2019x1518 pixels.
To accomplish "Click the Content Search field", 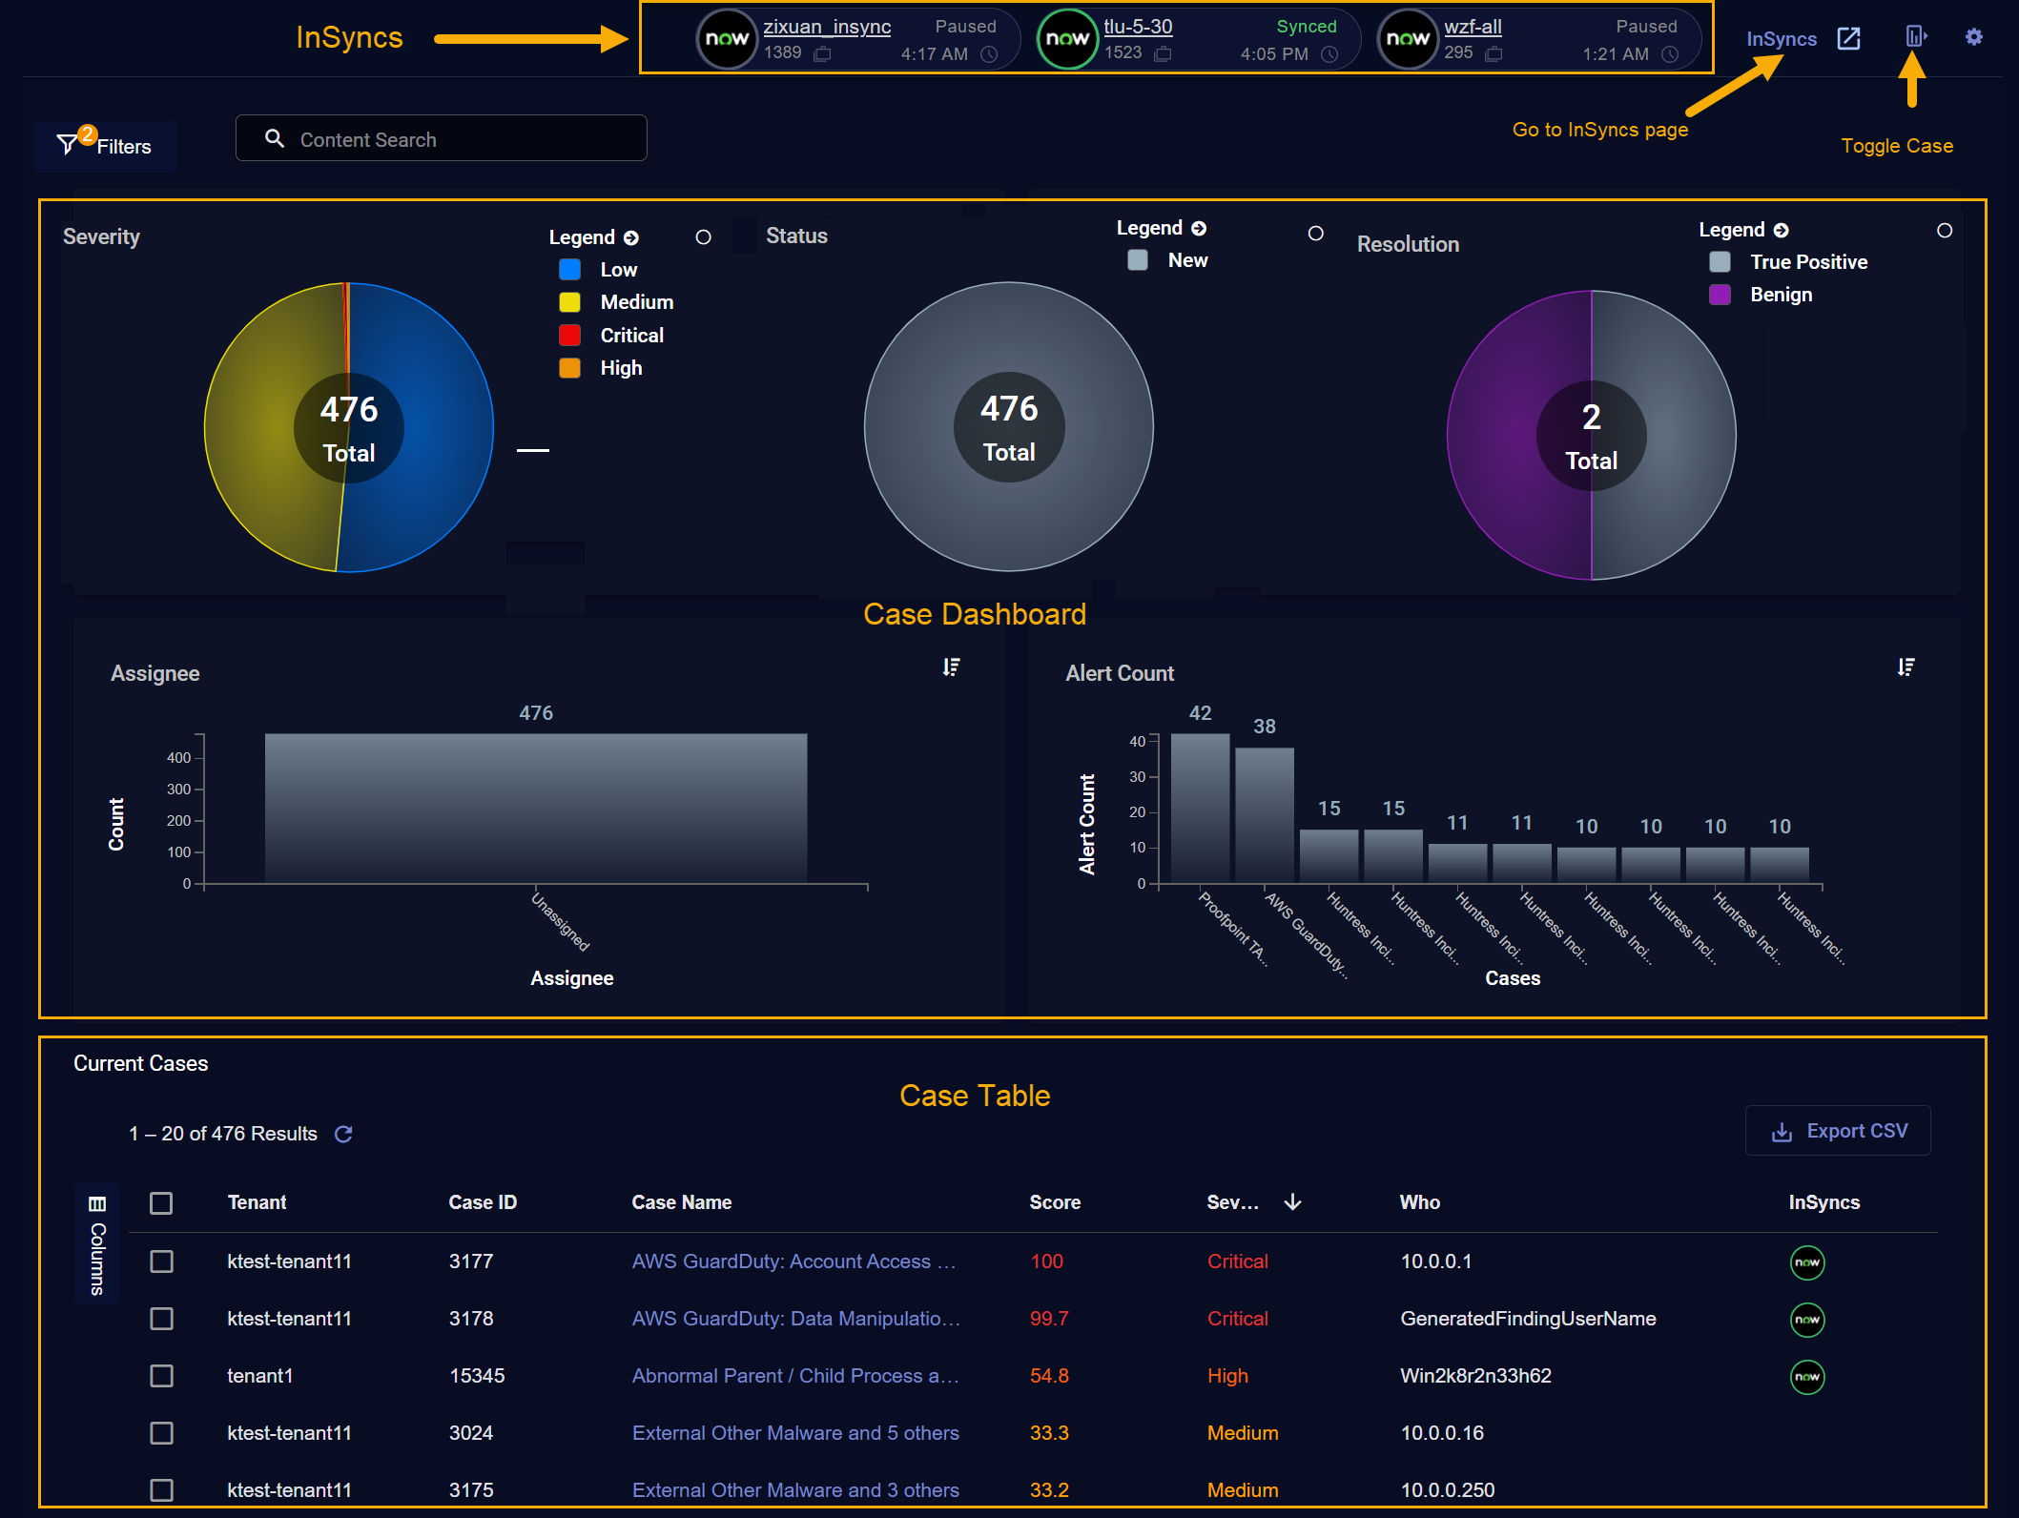I will point(442,139).
